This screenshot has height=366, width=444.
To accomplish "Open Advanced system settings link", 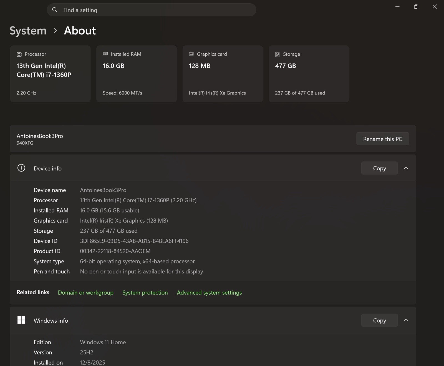I will (209, 293).
